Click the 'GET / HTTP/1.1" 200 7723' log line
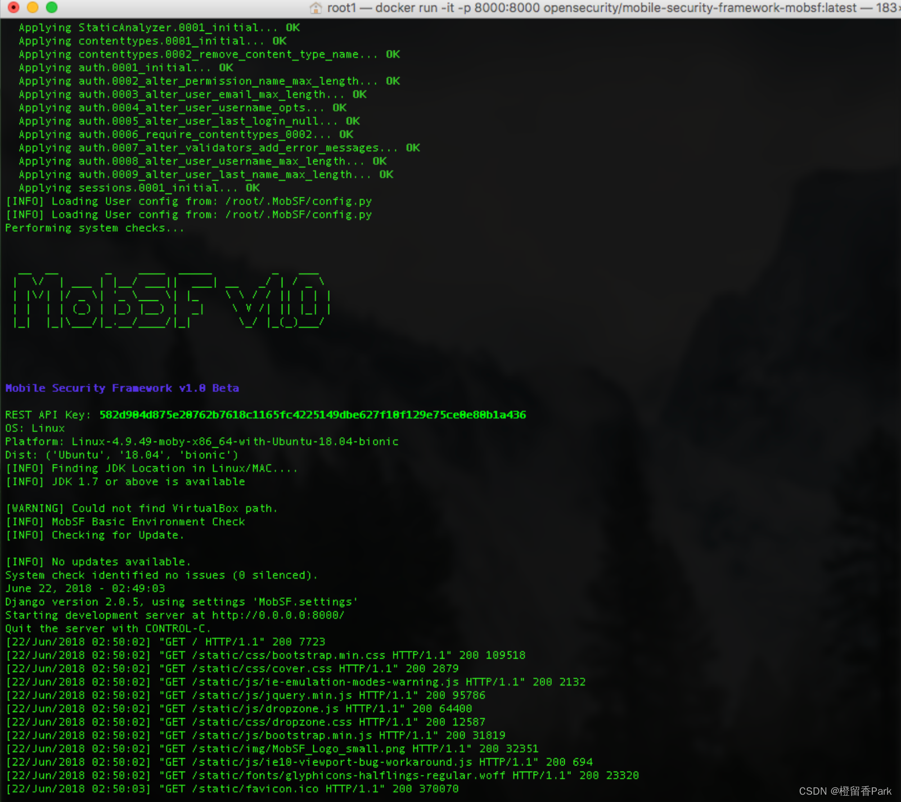The height and width of the screenshot is (802, 901). 165,642
